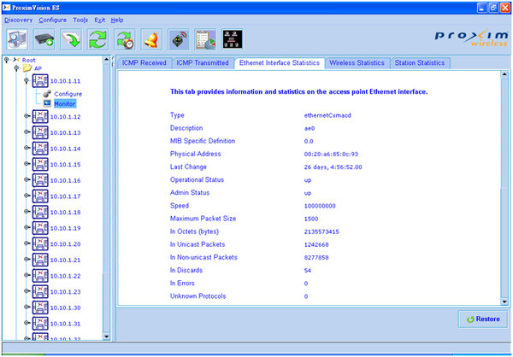Click the access point icon for 10.10.1.14

pos(40,149)
